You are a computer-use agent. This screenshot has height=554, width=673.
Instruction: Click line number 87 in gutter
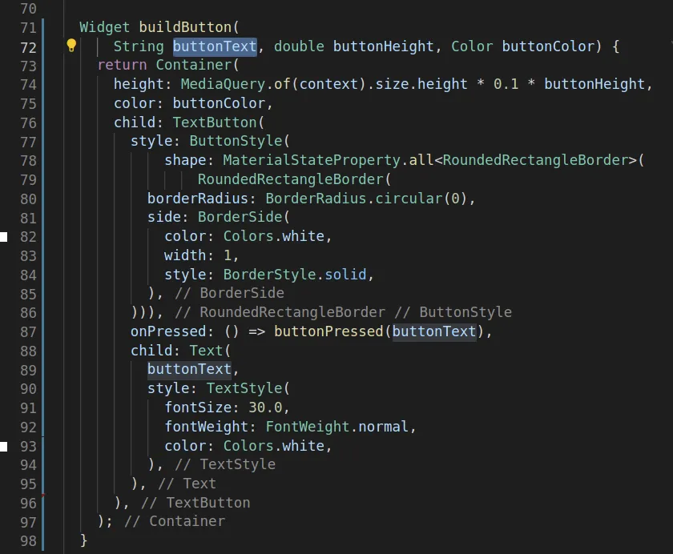click(28, 332)
